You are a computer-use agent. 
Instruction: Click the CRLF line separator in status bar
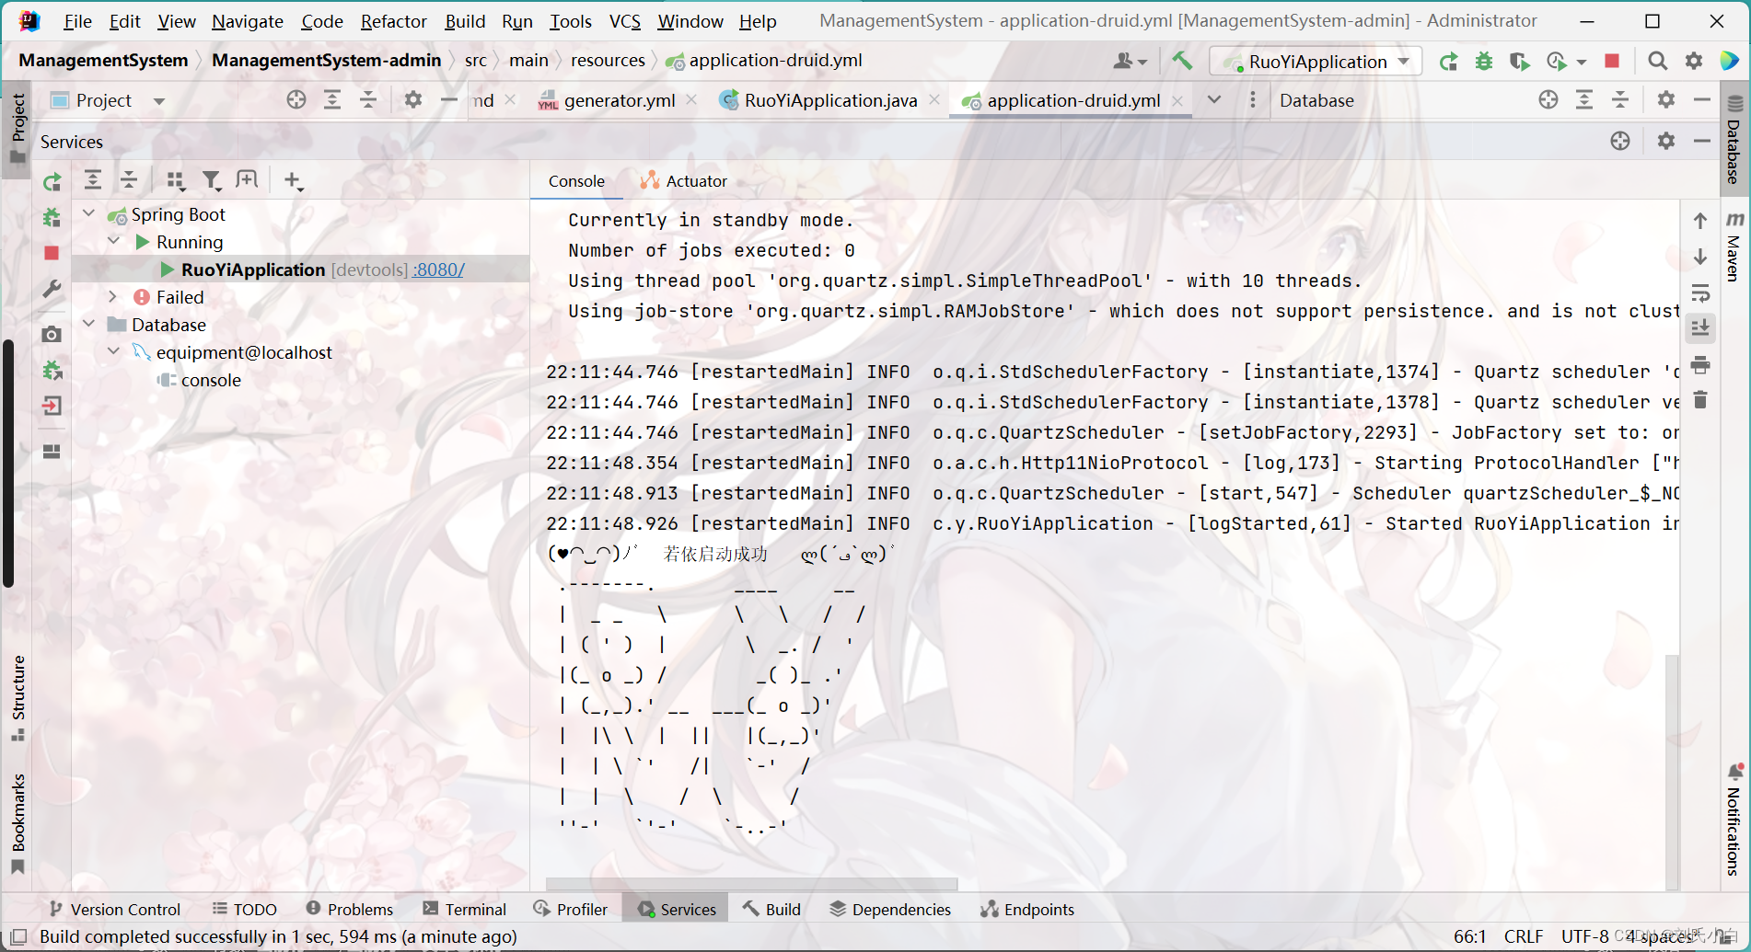point(1524,936)
